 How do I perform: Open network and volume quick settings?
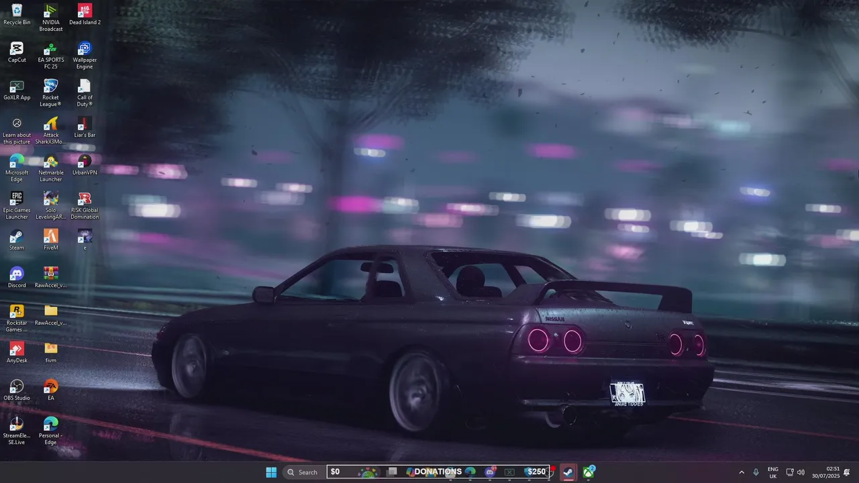click(x=795, y=472)
